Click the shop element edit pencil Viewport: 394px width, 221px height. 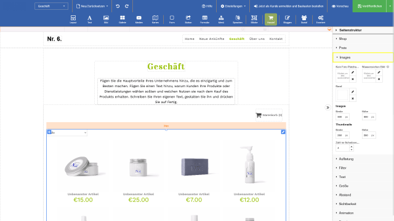click(283, 132)
